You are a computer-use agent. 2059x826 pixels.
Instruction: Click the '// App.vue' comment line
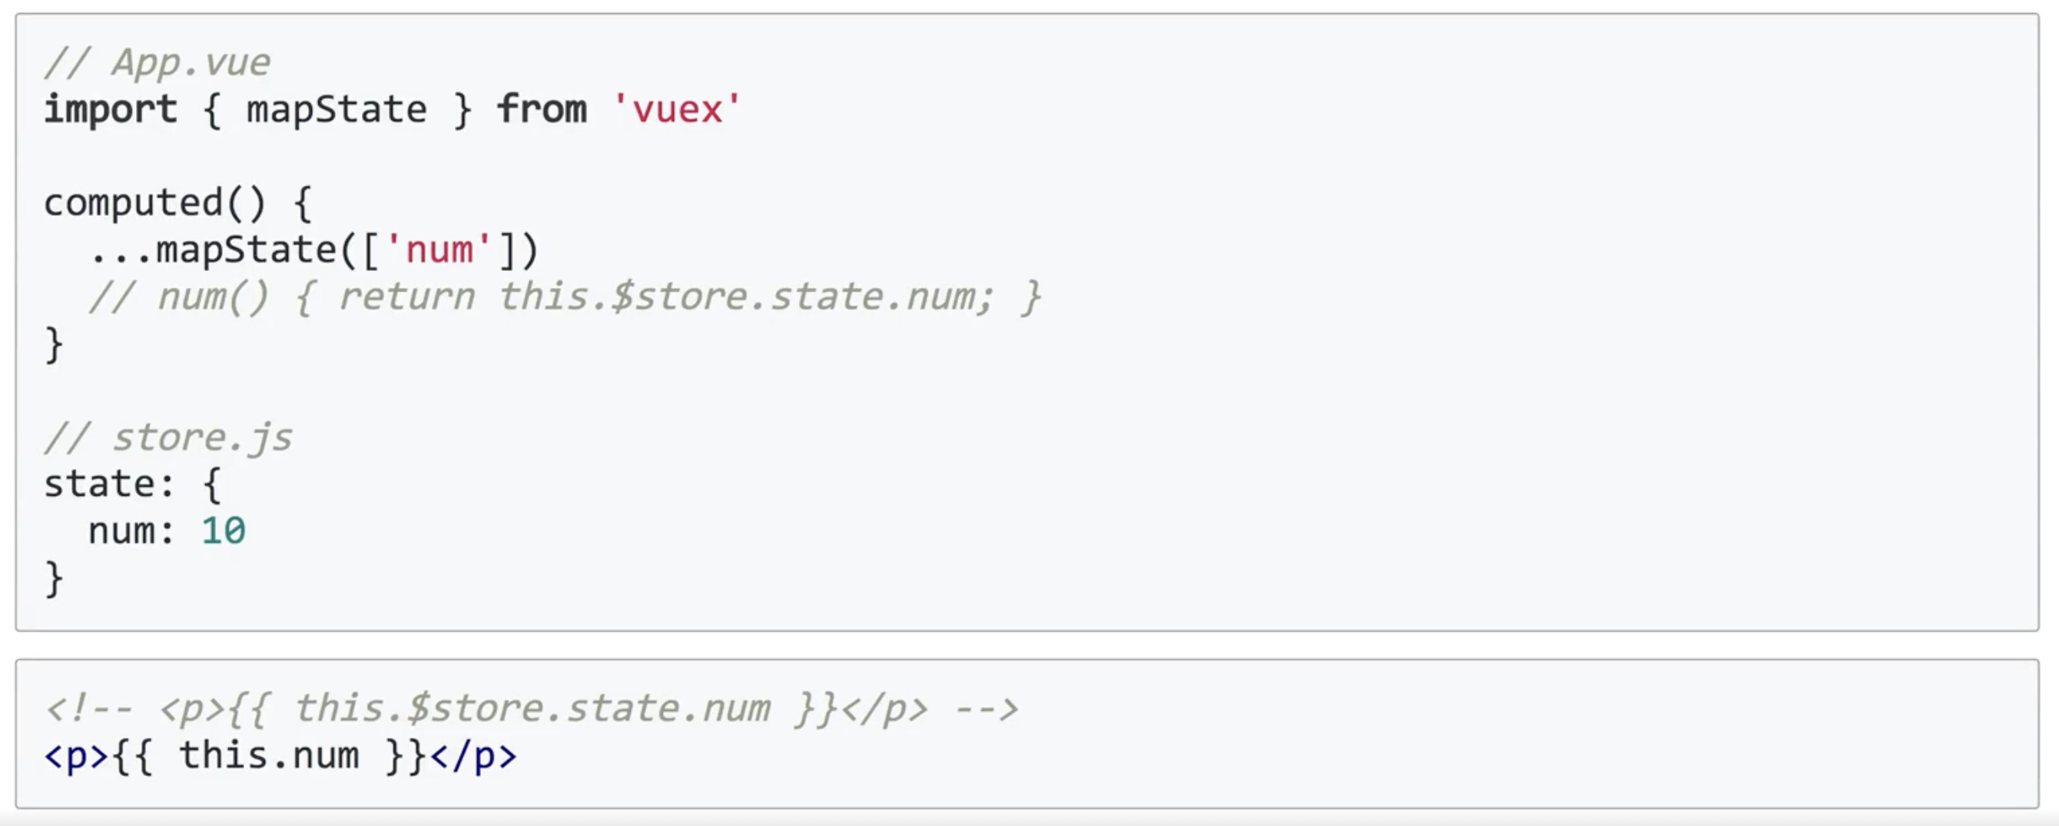click(x=157, y=62)
